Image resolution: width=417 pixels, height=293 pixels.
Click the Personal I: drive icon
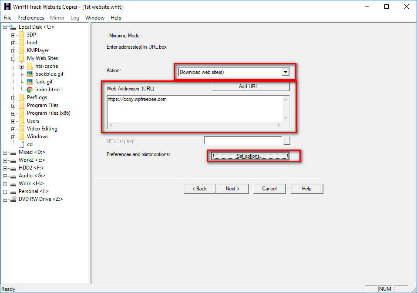(13, 192)
